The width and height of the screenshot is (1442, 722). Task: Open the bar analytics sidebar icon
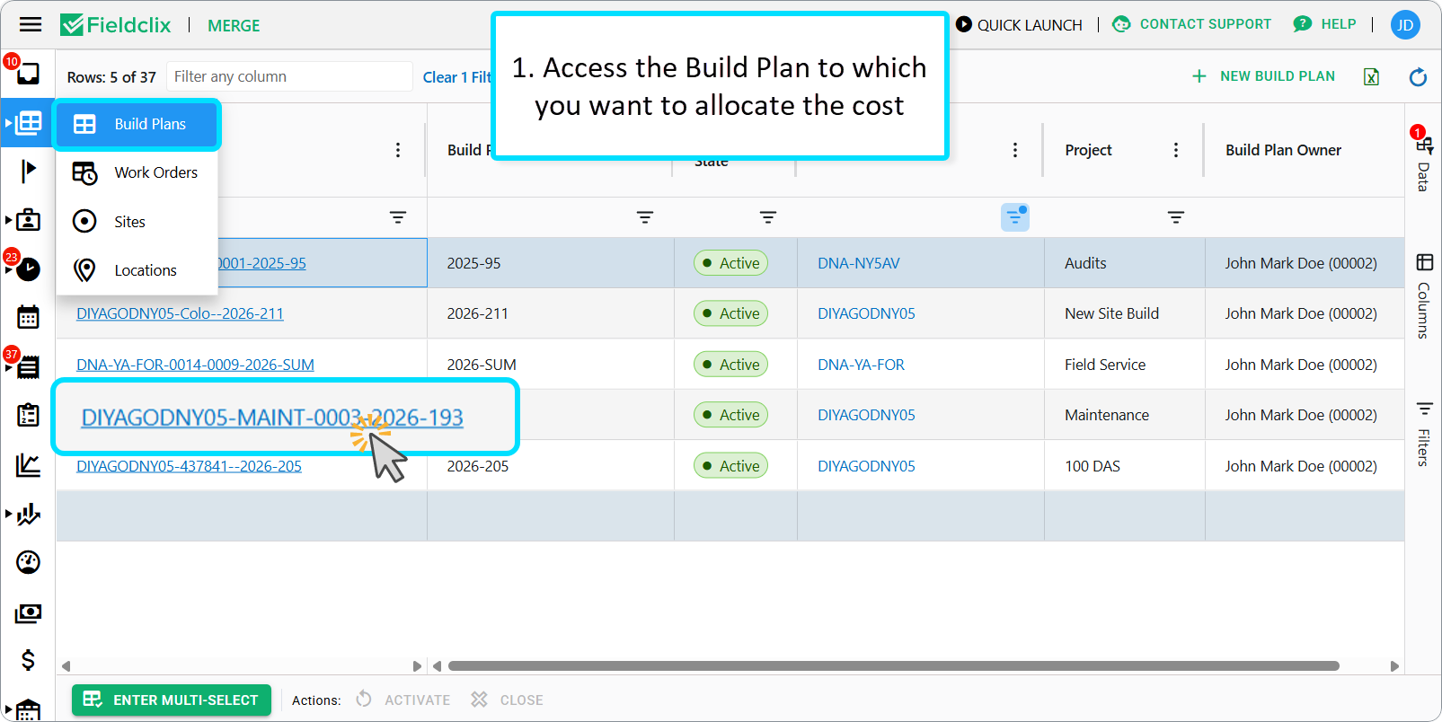[29, 514]
